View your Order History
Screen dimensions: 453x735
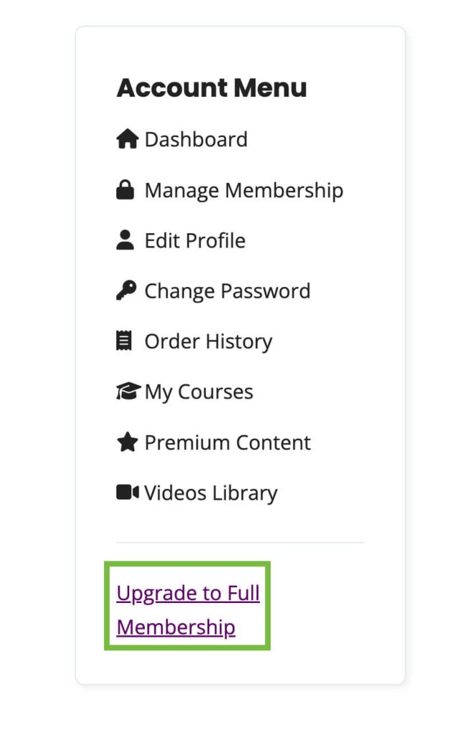[x=207, y=342]
